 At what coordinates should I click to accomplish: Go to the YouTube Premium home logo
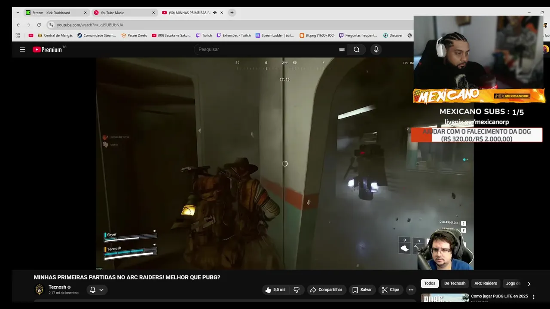point(47,49)
